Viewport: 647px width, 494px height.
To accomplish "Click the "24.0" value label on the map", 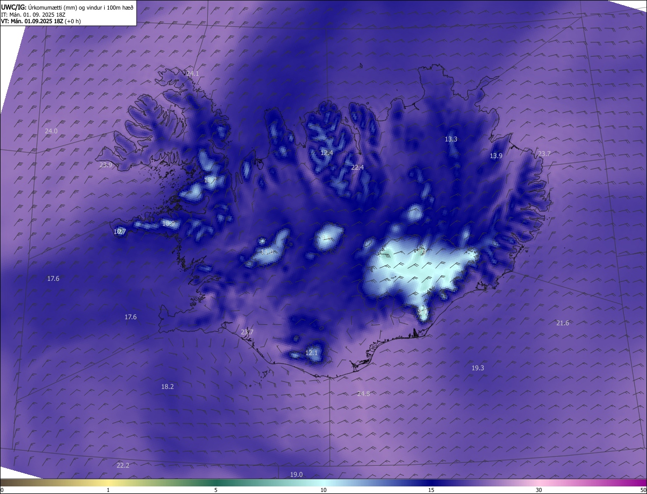I will coord(51,131).
